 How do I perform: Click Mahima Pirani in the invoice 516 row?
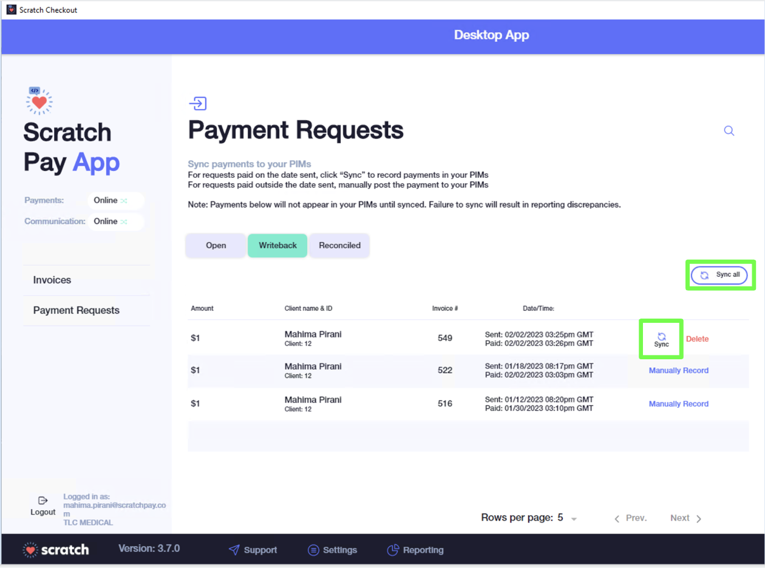(313, 400)
